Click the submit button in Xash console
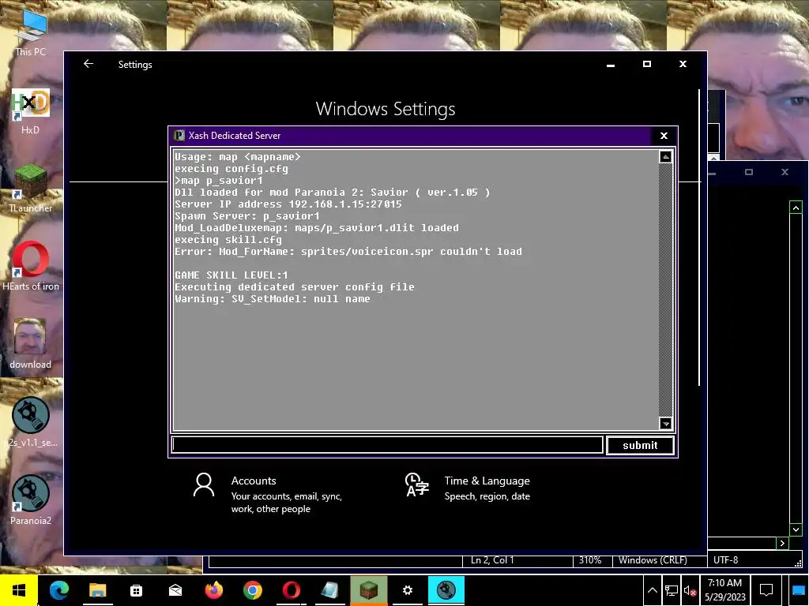This screenshot has height=606, width=809. pyautogui.click(x=640, y=445)
